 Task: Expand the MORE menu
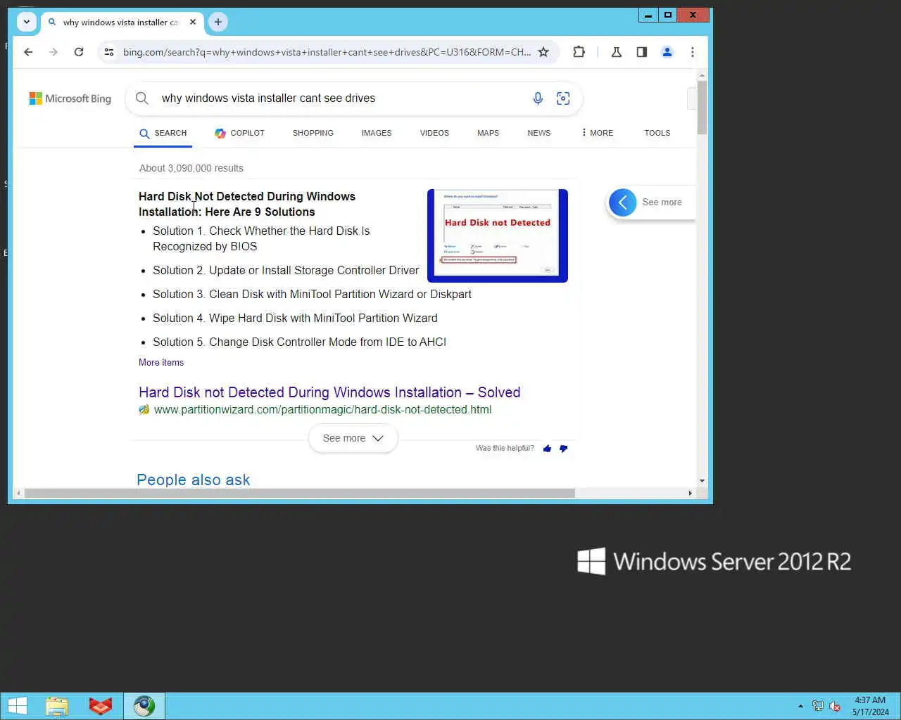click(598, 133)
